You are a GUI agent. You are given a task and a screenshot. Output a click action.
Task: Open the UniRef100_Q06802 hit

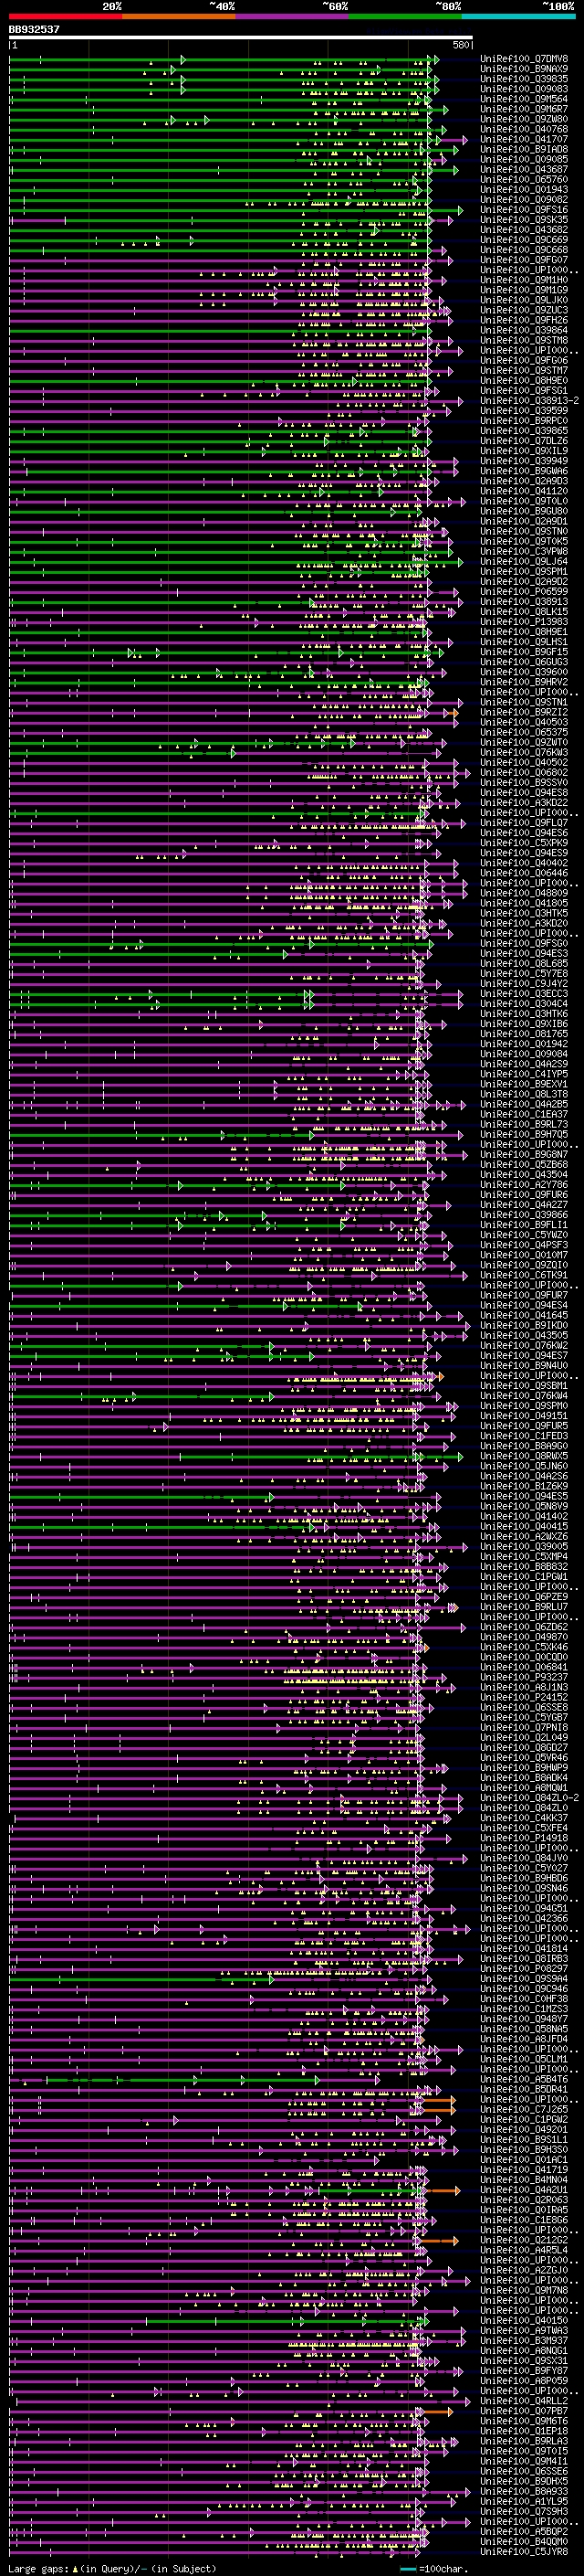coord(524,772)
